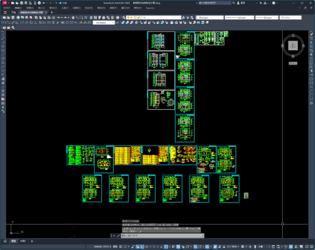This screenshot has height=250, width=315.
Task: Toggle ortho mode in status bar
Action: point(142,247)
